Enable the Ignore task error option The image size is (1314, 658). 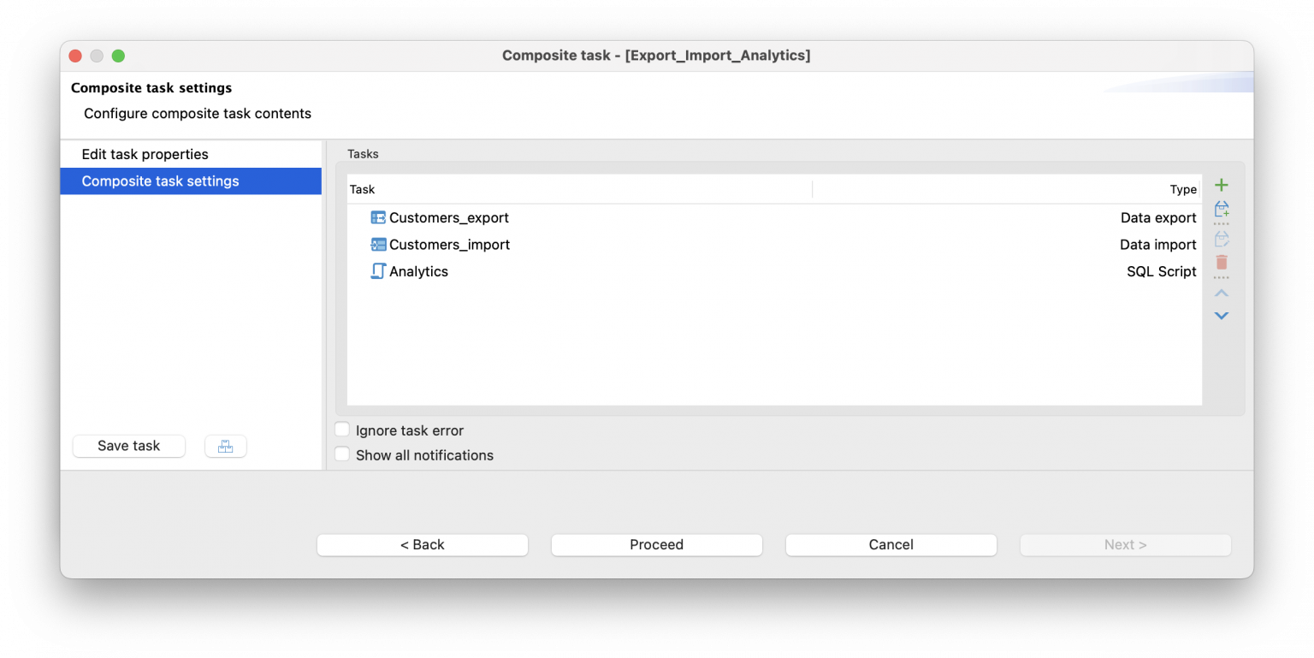click(342, 430)
